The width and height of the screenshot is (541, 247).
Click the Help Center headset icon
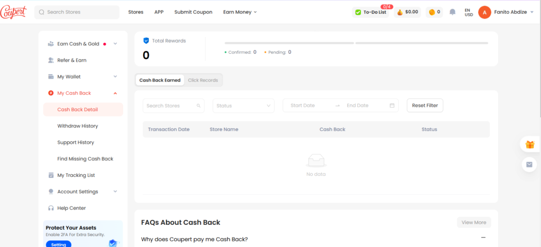tap(51, 208)
